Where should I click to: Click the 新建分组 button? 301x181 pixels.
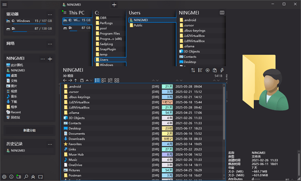point(29,130)
